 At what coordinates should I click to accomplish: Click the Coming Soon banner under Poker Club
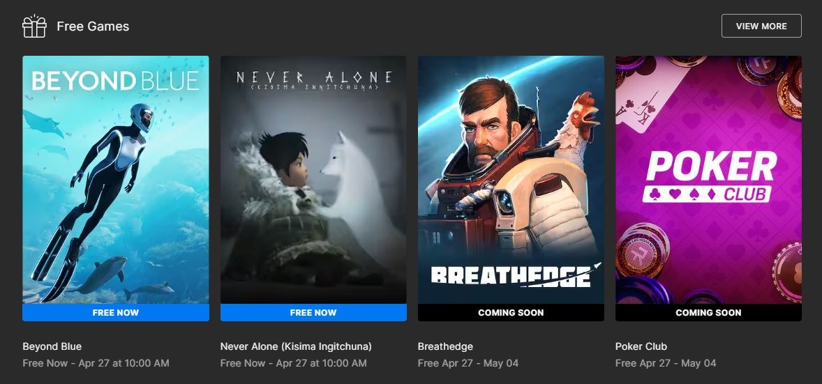(x=708, y=313)
